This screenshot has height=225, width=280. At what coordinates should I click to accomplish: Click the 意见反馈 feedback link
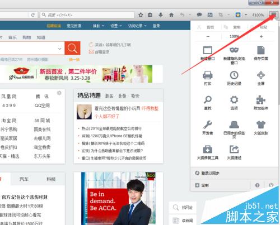[x=74, y=26]
